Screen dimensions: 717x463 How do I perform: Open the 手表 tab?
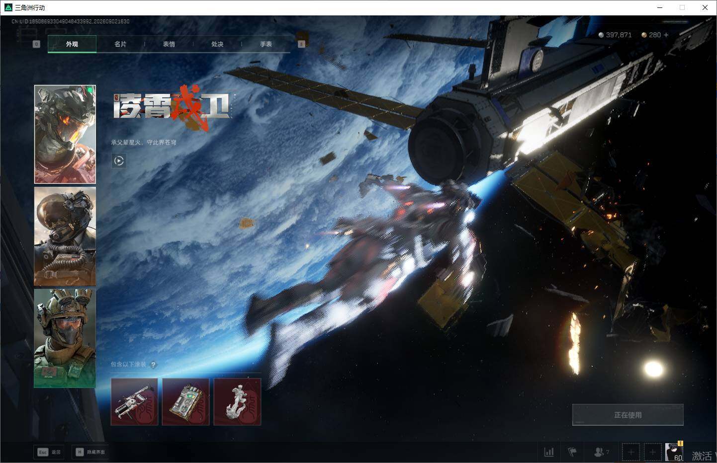click(x=266, y=44)
